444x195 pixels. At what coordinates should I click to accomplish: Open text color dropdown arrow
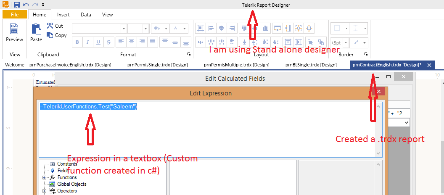pos(184,28)
